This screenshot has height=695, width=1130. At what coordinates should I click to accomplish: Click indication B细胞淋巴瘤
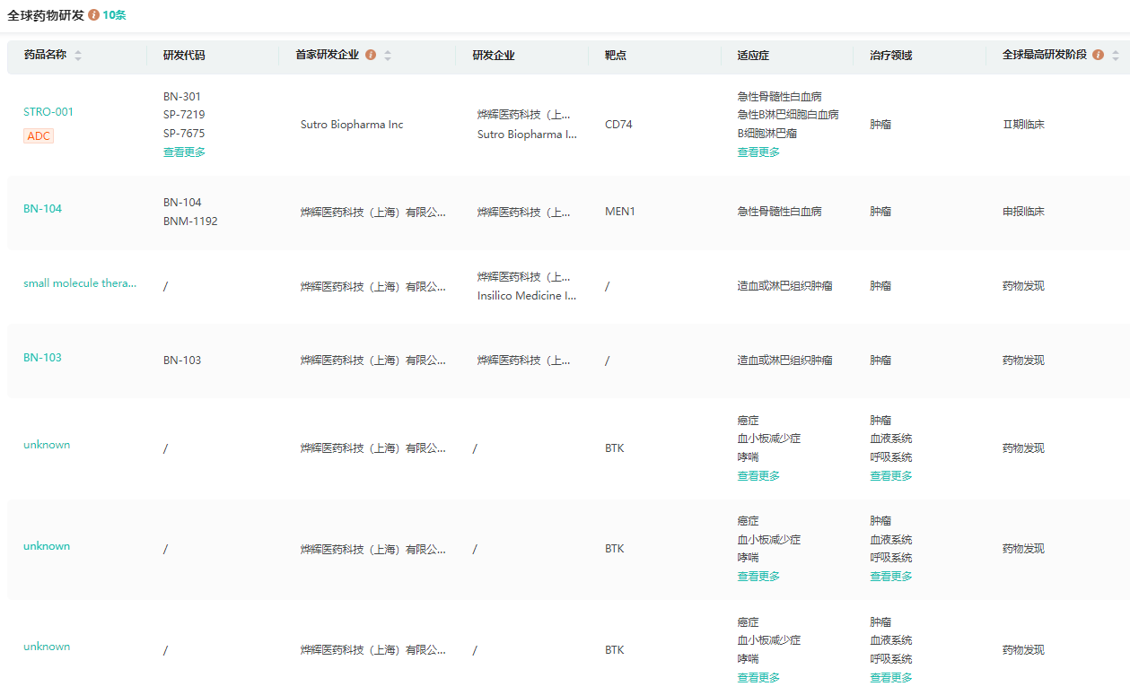click(x=767, y=134)
